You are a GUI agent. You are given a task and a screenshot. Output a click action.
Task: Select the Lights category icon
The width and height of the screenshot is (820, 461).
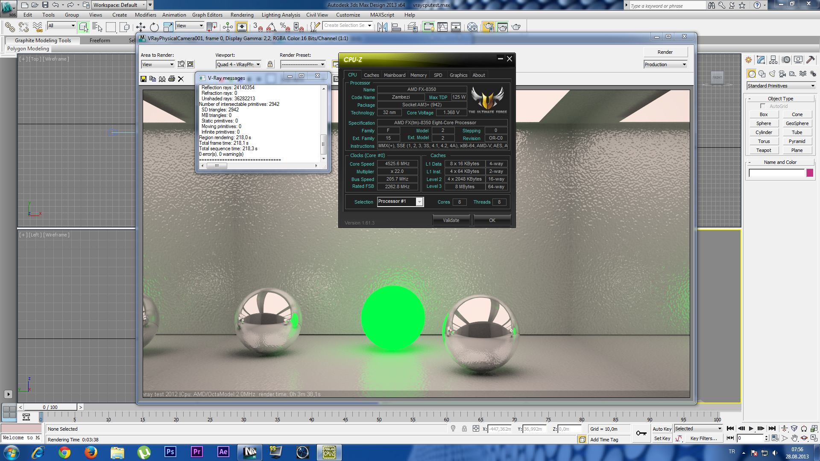click(772, 74)
